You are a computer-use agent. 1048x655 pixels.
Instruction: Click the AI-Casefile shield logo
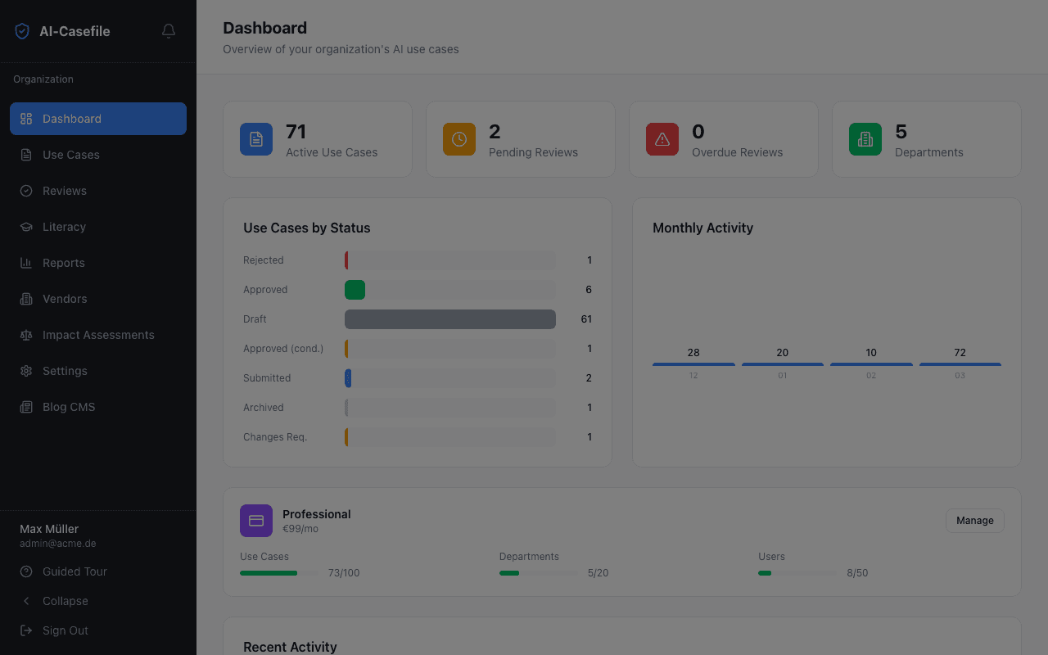tap(20, 30)
